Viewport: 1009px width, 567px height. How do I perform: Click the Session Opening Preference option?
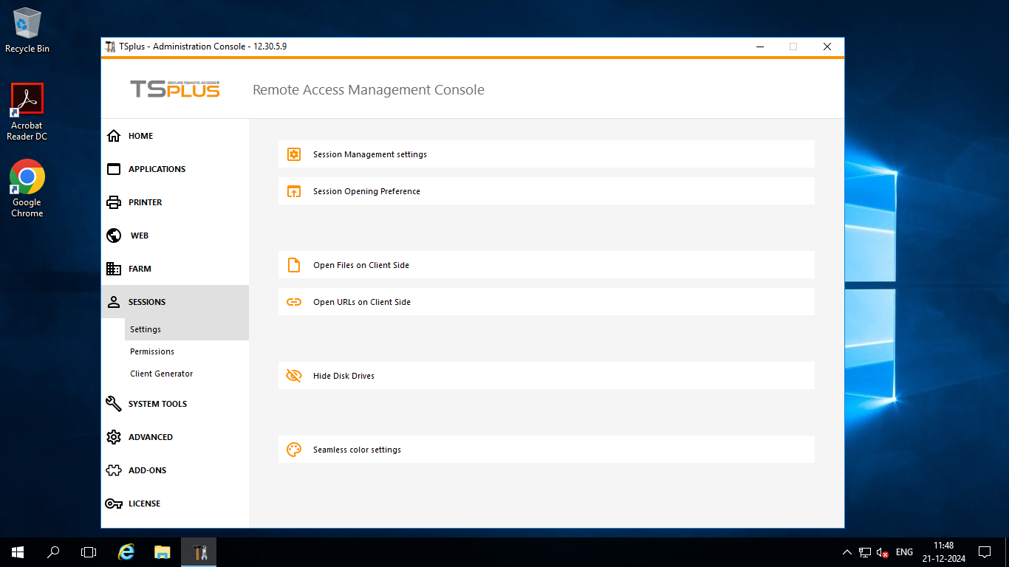366,191
